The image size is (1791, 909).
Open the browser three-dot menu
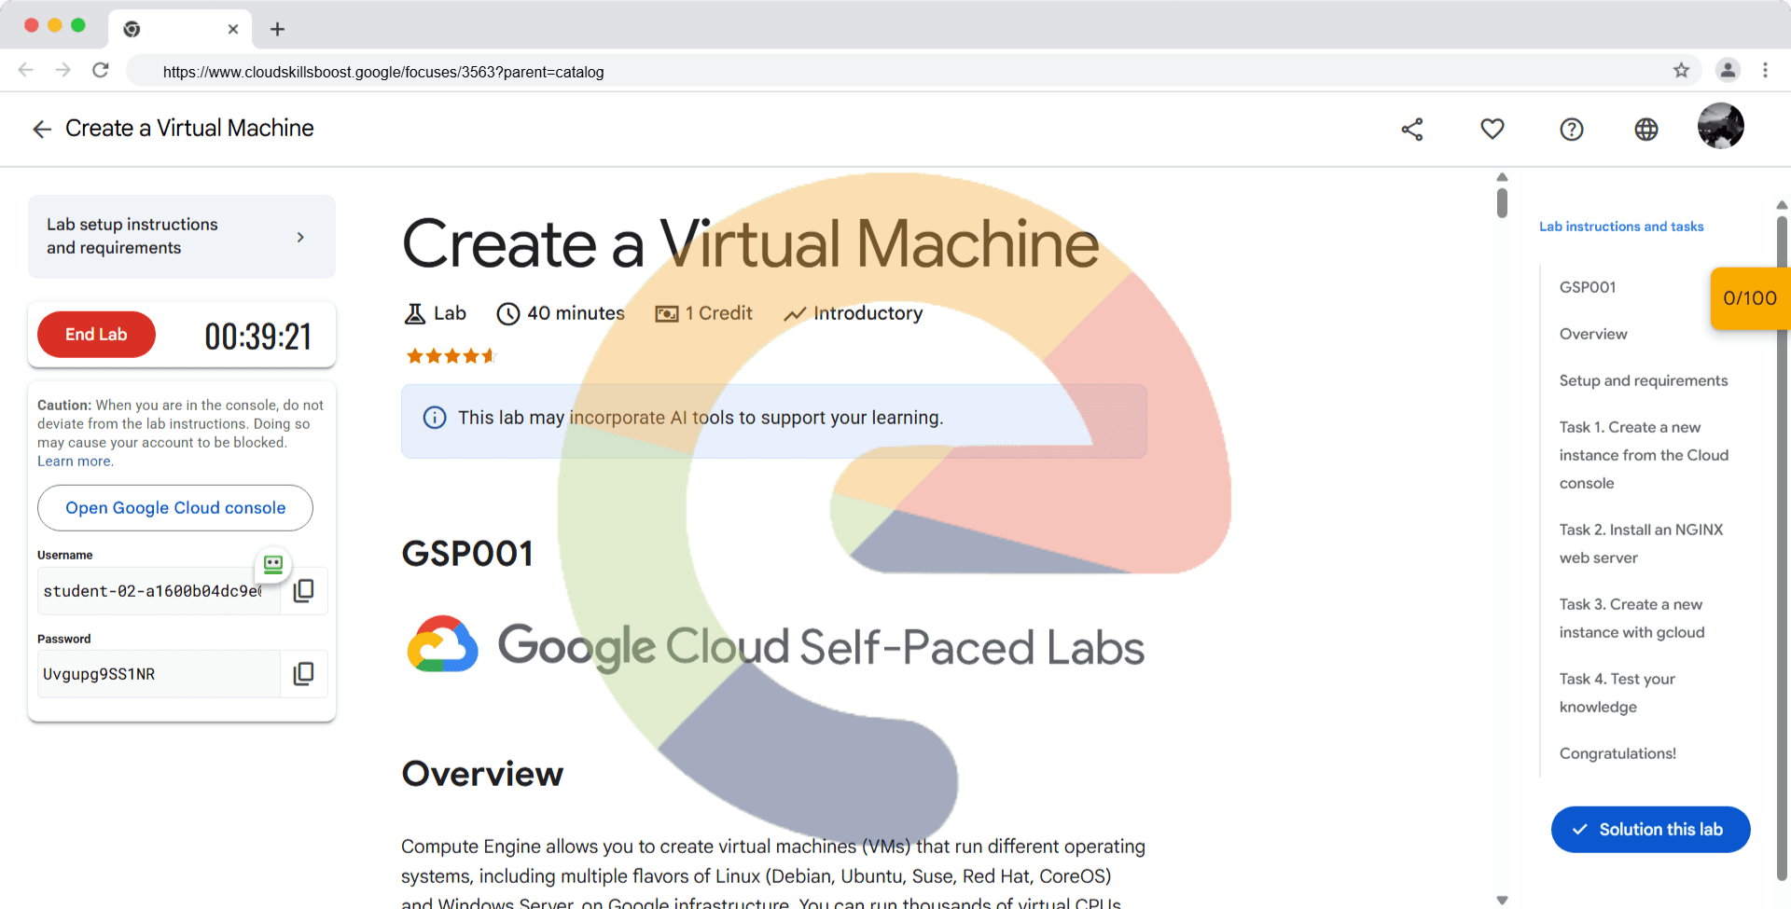click(x=1765, y=71)
